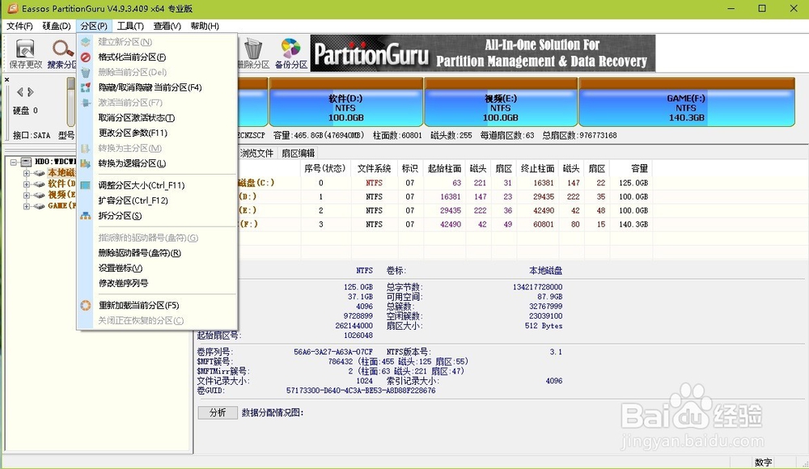Choose 修改卷序列号 menu entry
The height and width of the screenshot is (469, 809).
click(x=123, y=283)
